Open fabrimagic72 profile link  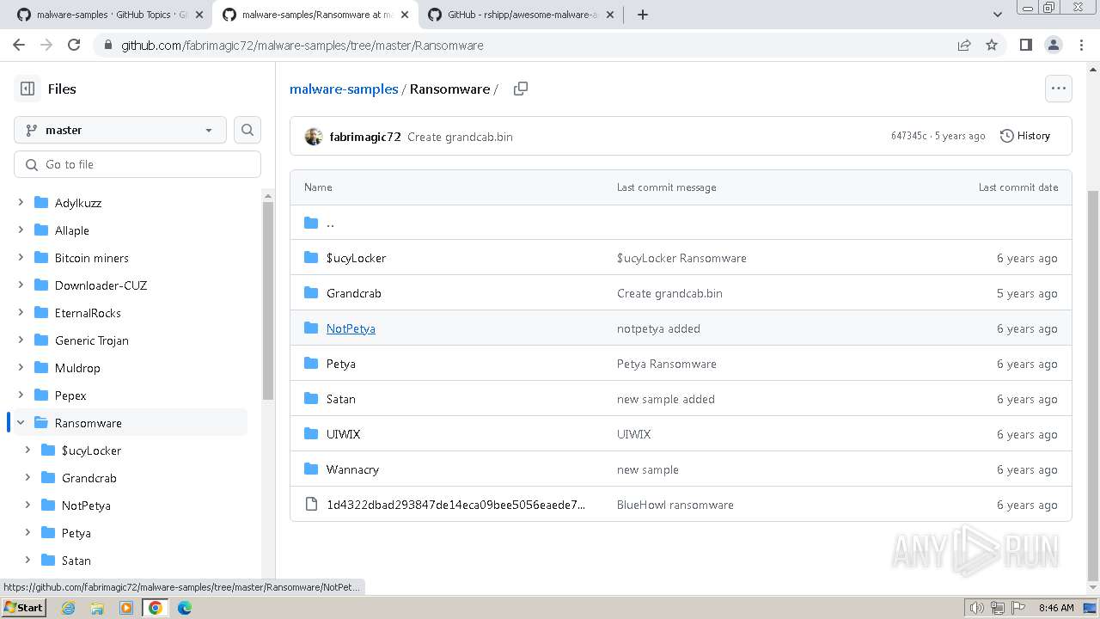click(x=365, y=136)
